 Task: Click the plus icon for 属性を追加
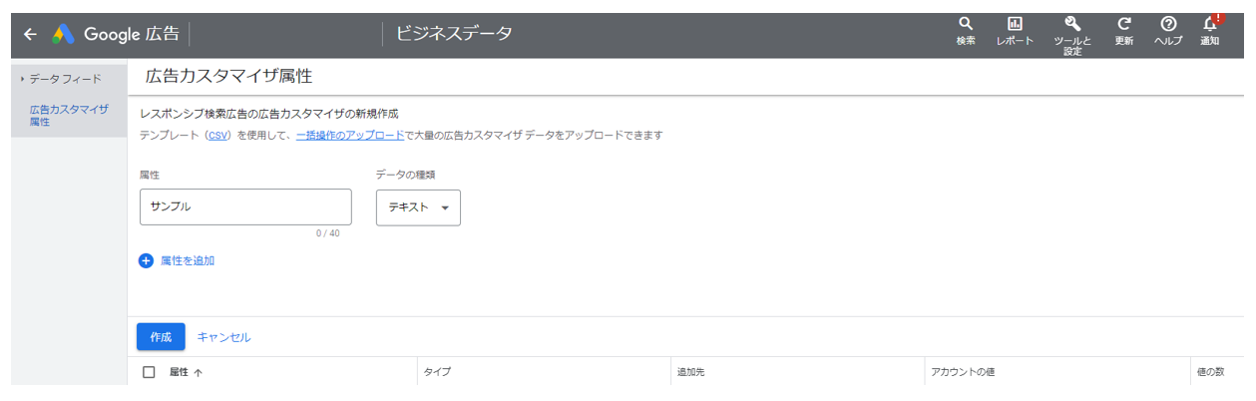click(146, 260)
